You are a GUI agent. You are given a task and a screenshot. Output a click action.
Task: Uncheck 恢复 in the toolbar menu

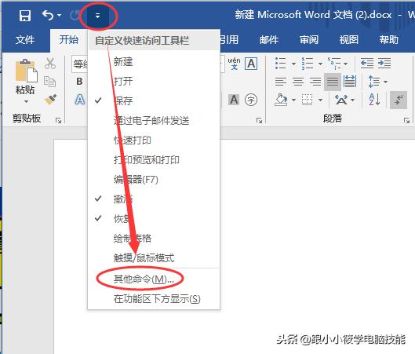click(154, 219)
